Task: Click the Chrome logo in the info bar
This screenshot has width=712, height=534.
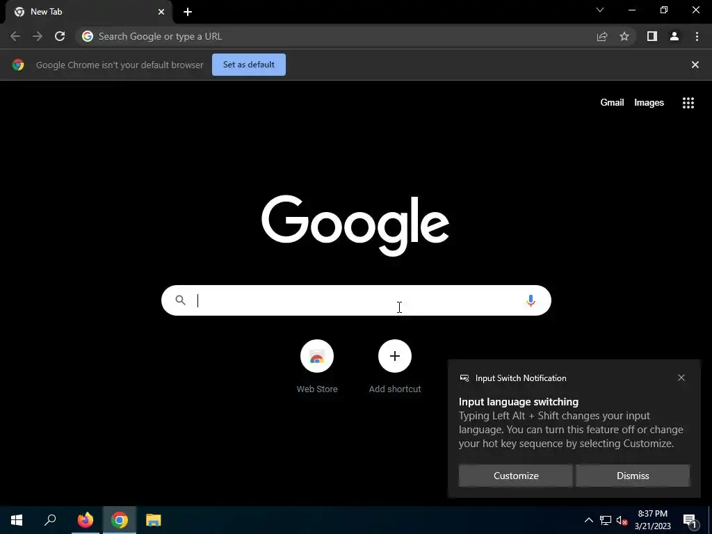Action: point(18,65)
